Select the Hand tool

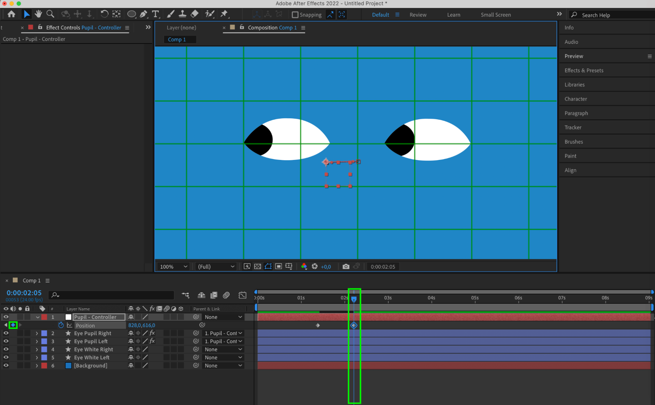click(38, 14)
